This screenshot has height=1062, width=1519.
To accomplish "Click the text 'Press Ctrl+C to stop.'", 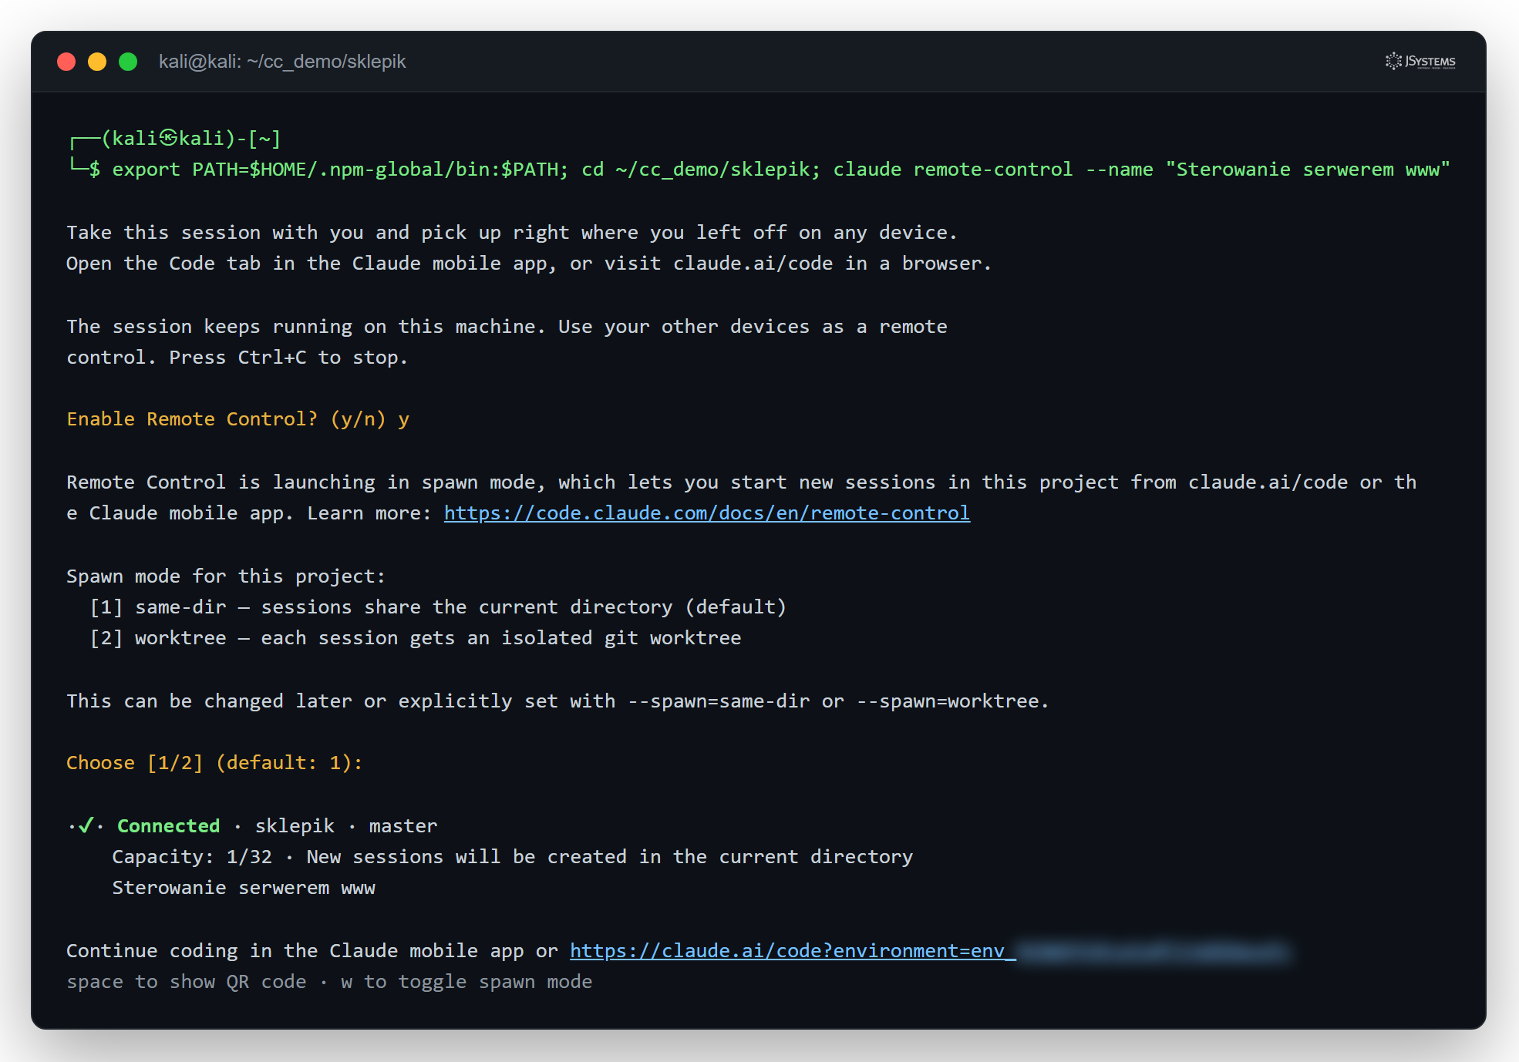I will click(288, 357).
